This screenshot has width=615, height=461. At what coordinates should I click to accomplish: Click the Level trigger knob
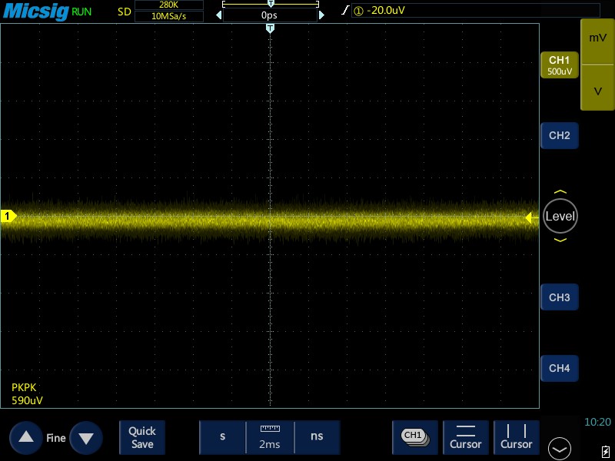[560, 216]
